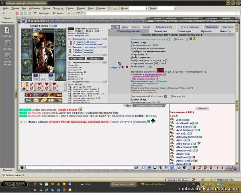
Task: Click the browser address bar field
Action: click(160, 13)
